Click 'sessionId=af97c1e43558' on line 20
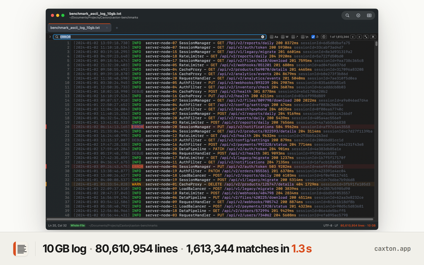This screenshot has width=424, height=265. [x=325, y=127]
